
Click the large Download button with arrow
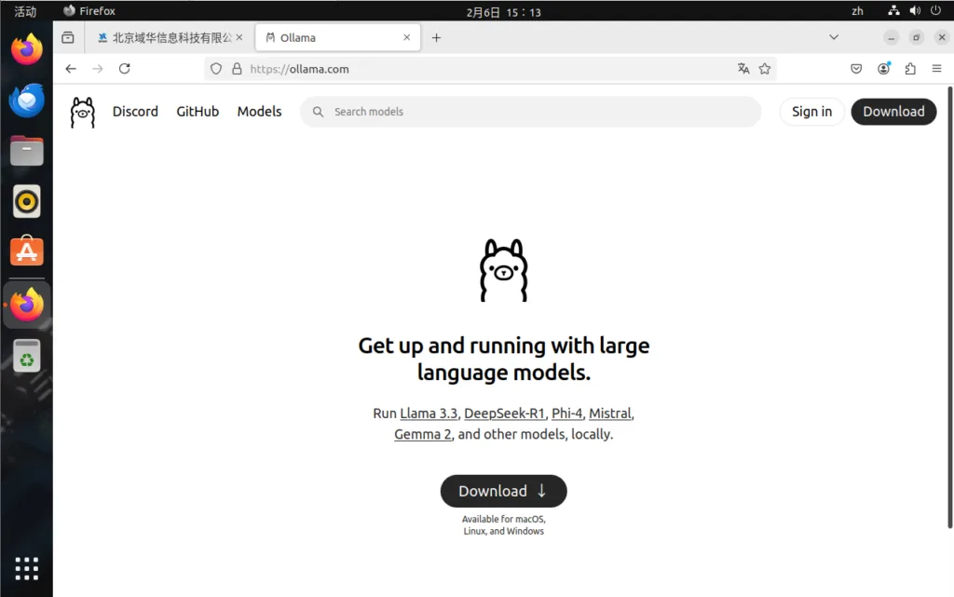click(504, 491)
